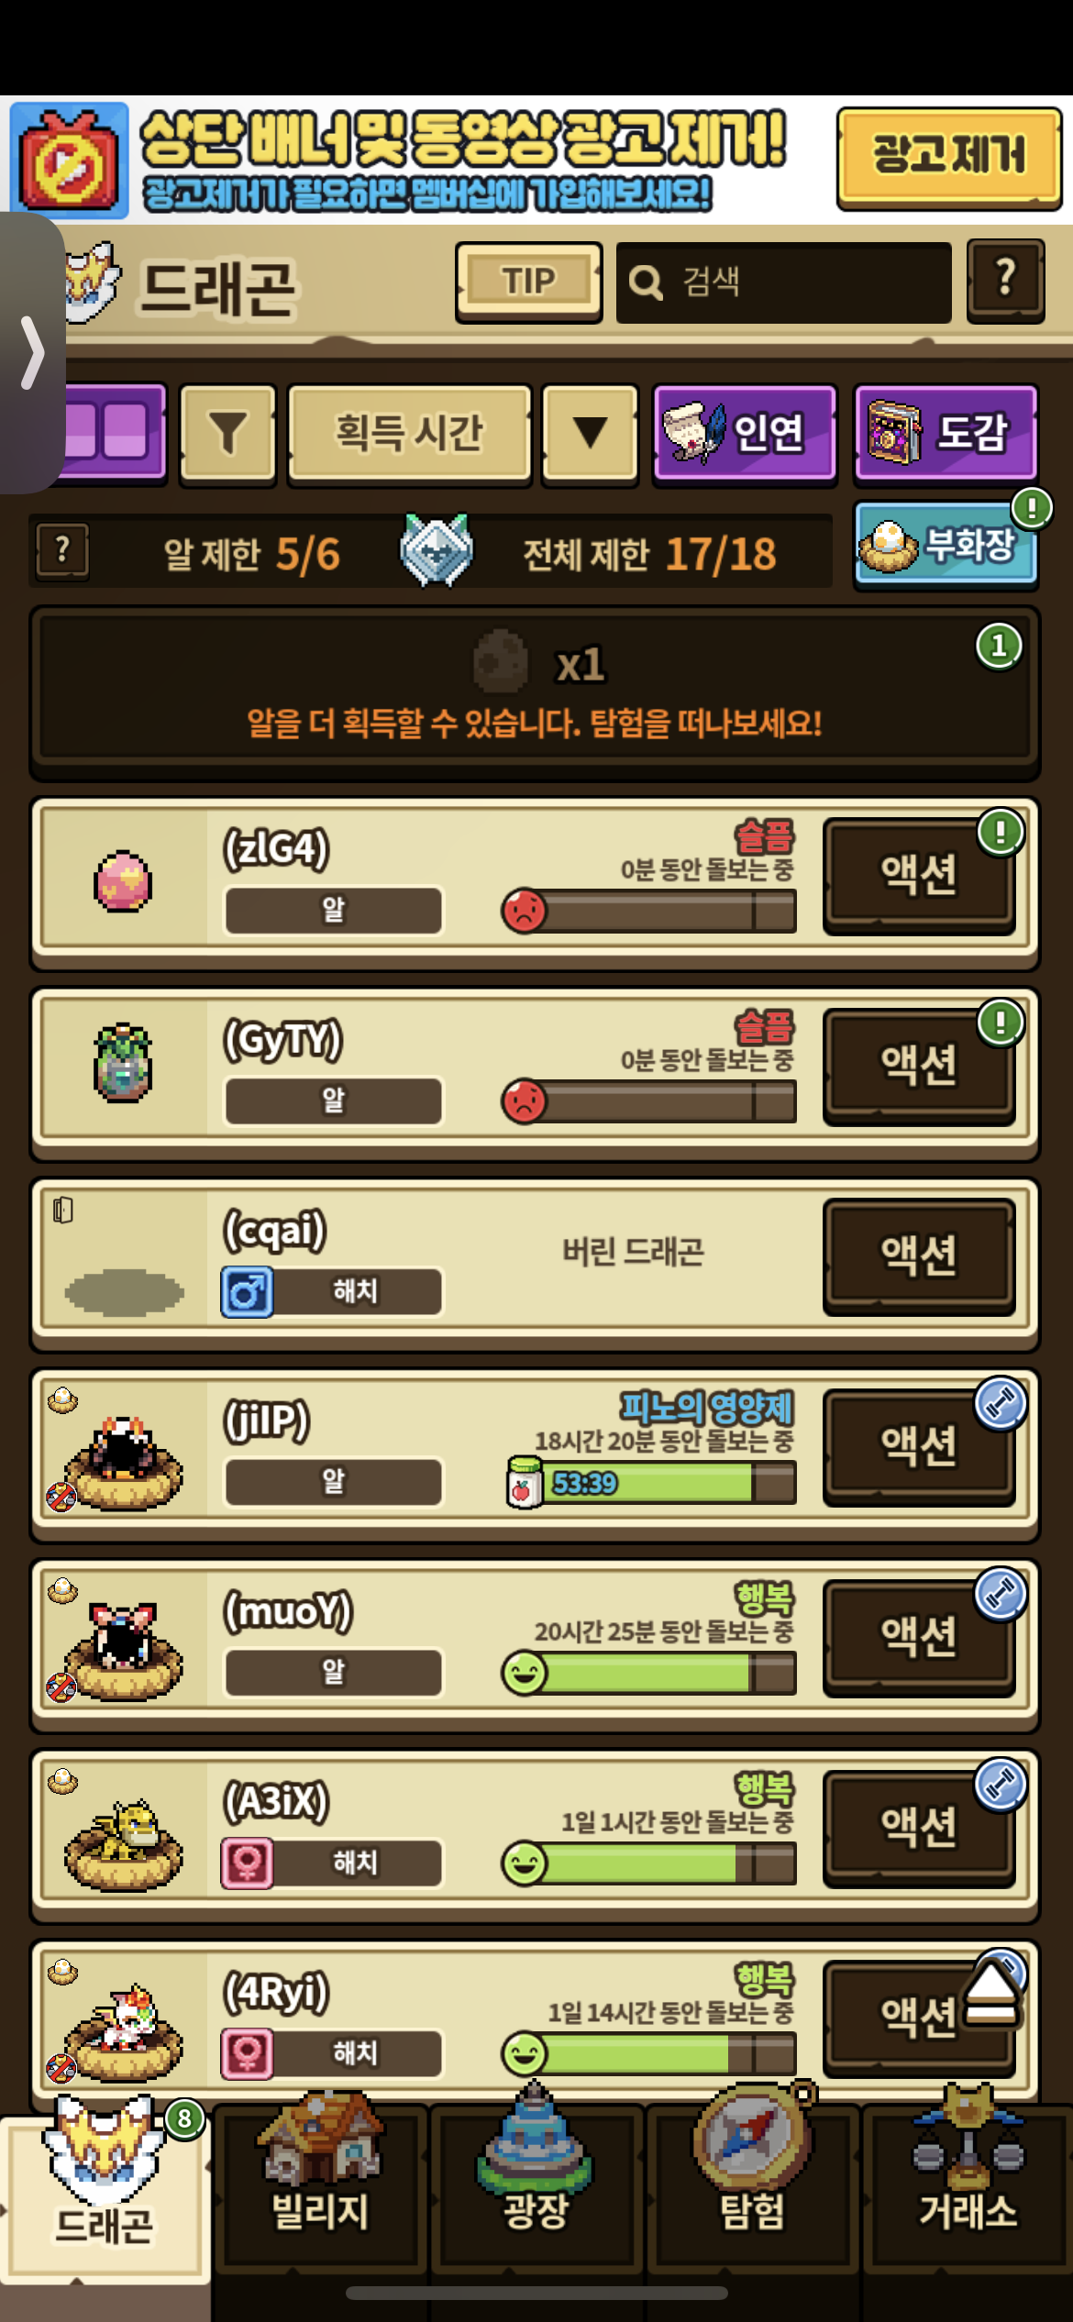Select the female gender icon on A3iX
This screenshot has height=2322, width=1073.
247,1863
